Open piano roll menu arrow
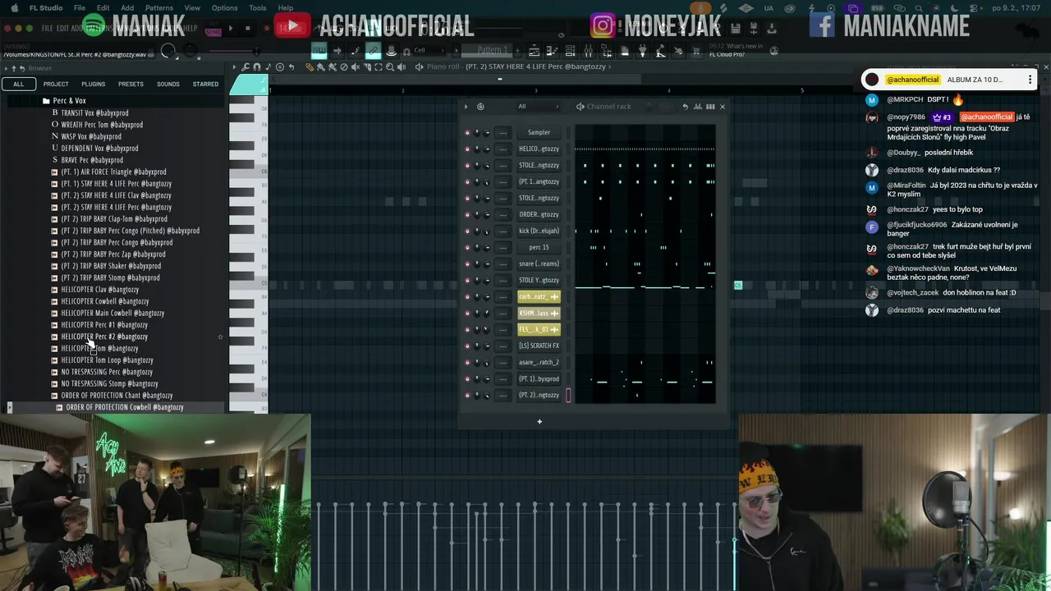1051x591 pixels. [x=234, y=67]
